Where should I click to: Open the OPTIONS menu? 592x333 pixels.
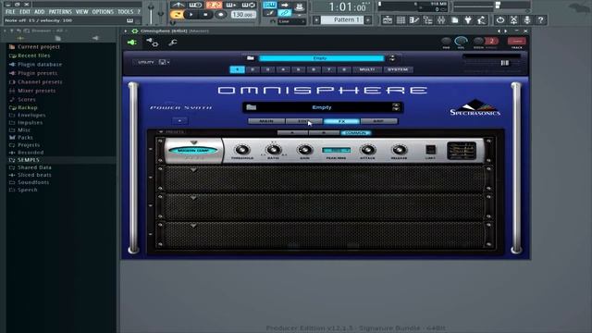tap(103, 12)
